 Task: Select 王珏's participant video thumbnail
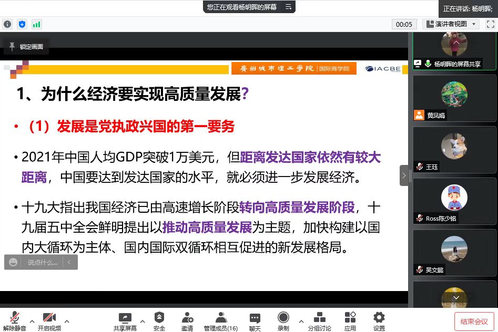[454, 150]
